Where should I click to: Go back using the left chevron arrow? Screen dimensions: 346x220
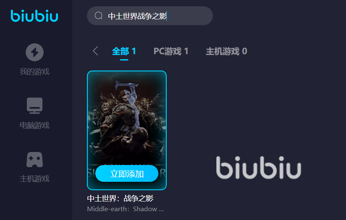[x=95, y=51]
